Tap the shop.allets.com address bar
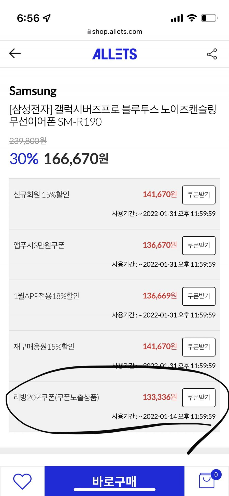The width and height of the screenshot is (229, 496). pyautogui.click(x=114, y=32)
